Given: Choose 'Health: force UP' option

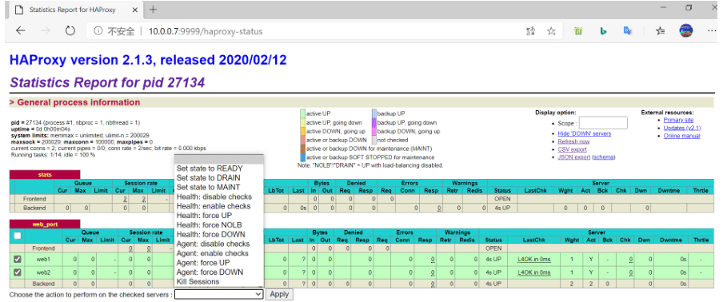Looking at the screenshot, I should click(x=204, y=216).
